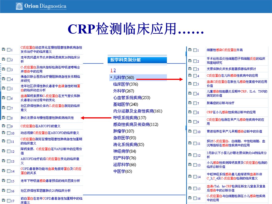The width and height of the screenshot is (272, 204).
Task: Open article 脓毒症的诊断与治疗
Action: pos(220,103)
